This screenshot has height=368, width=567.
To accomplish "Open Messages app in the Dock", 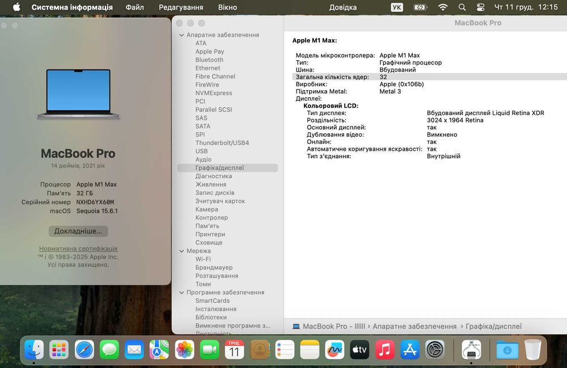I will click(x=109, y=349).
